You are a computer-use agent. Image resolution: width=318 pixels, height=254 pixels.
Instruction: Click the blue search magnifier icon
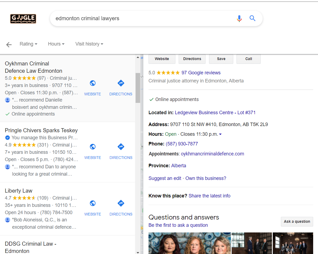coord(252,18)
